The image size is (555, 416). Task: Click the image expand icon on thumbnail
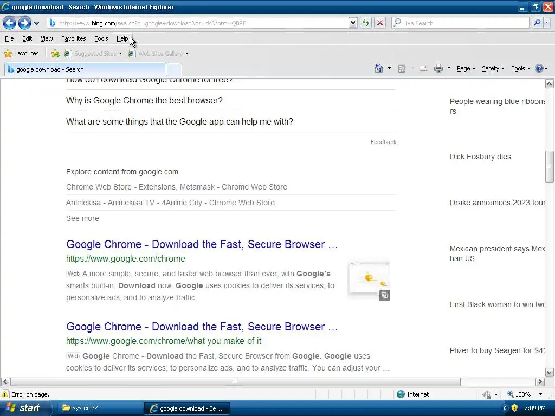pos(385,295)
